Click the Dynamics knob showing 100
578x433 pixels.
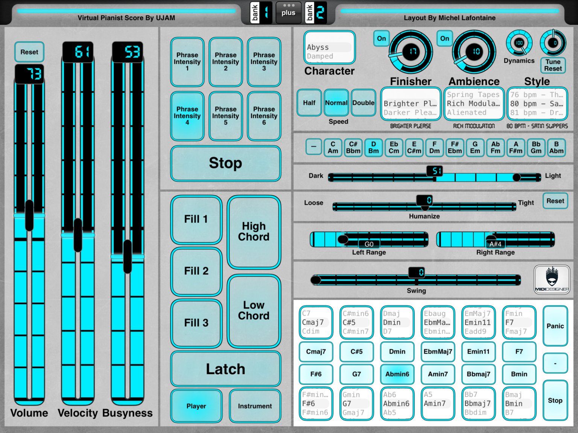[519, 43]
